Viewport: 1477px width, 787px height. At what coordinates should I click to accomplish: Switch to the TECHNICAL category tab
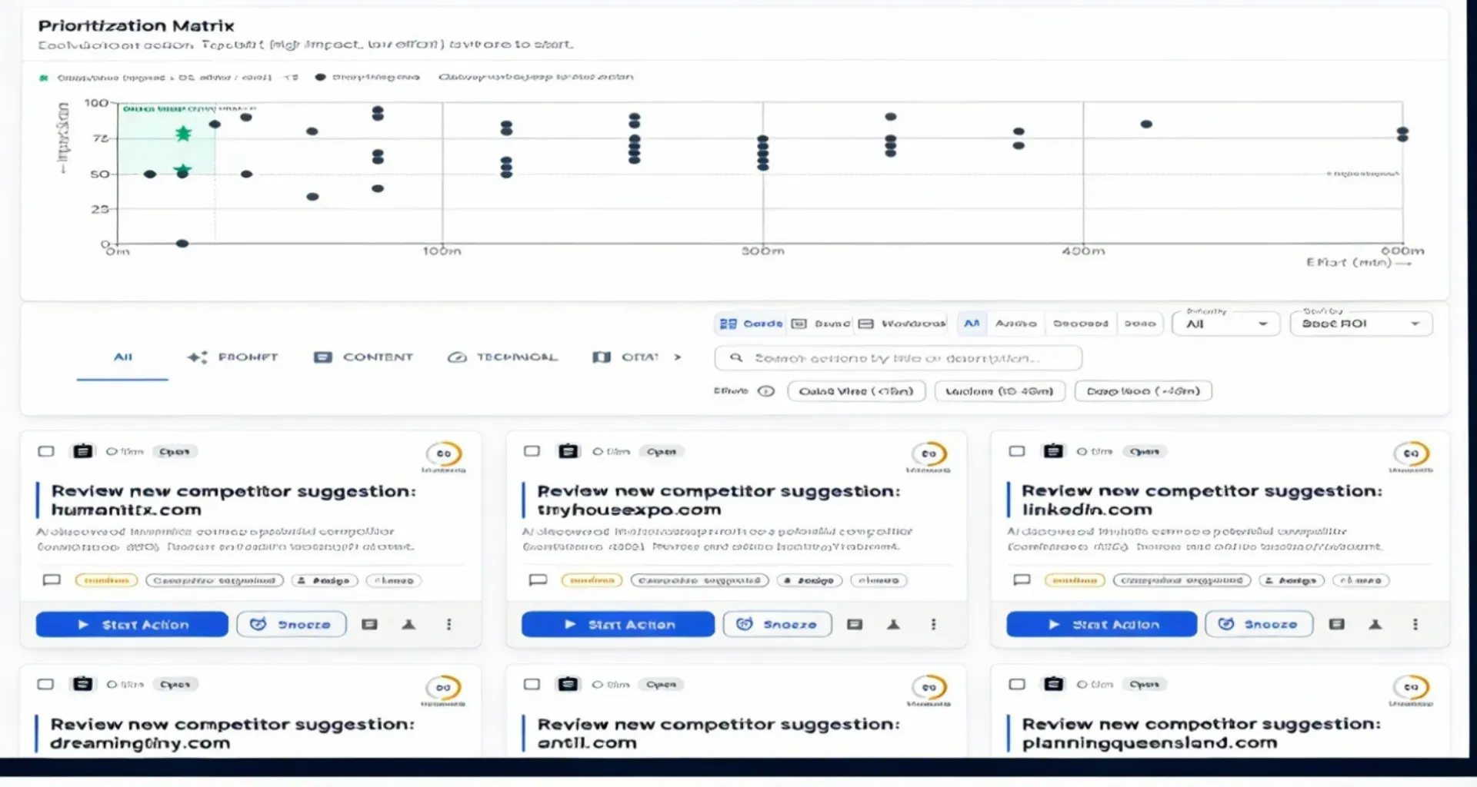502,357
